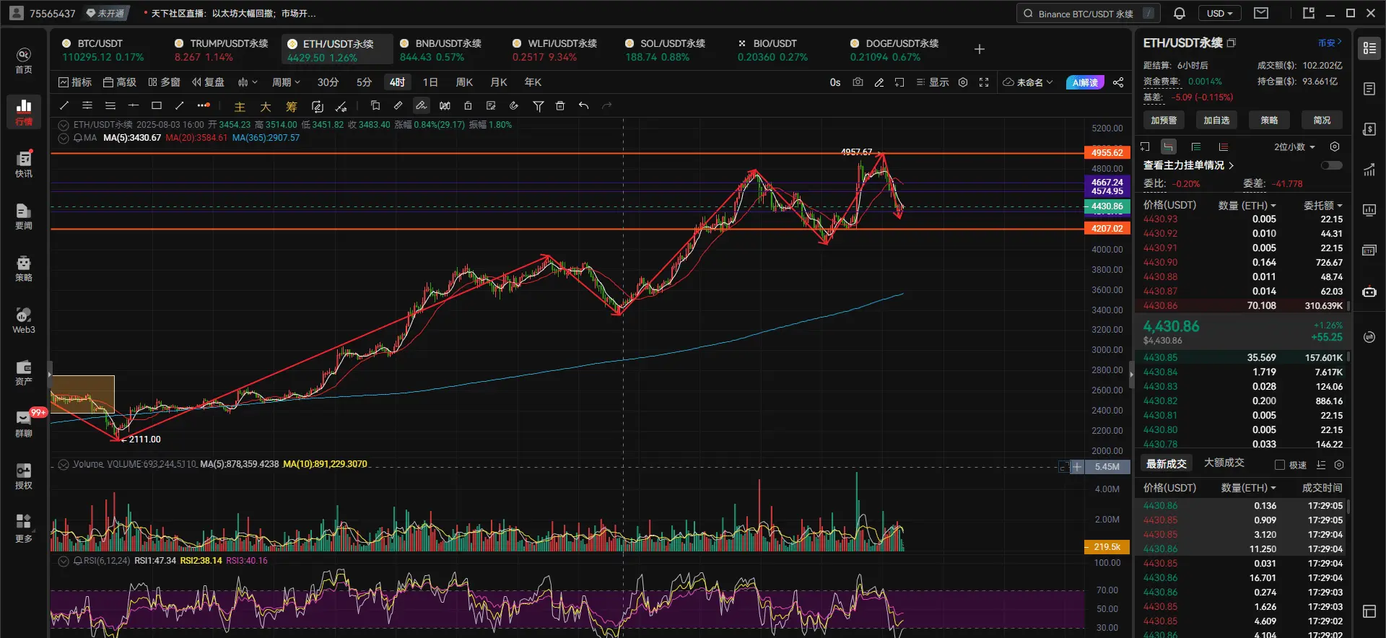
Task: Open the 币安 exchange link
Action: (1330, 43)
